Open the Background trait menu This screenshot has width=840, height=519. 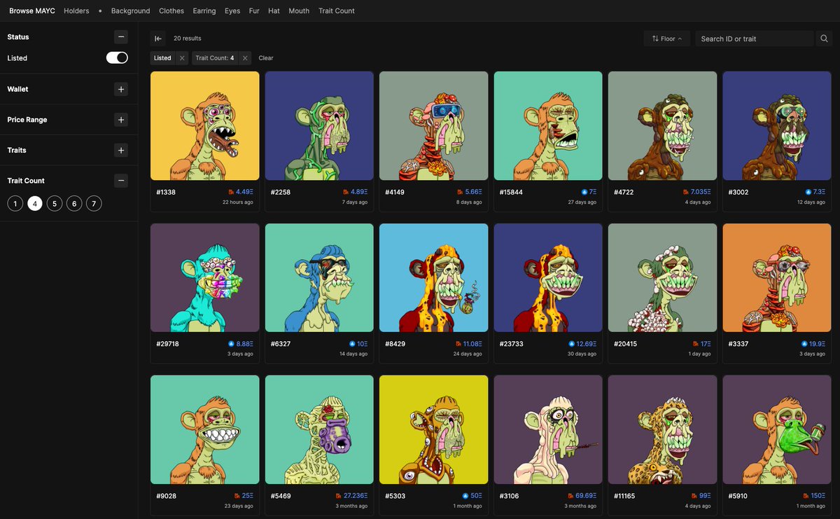pos(130,11)
